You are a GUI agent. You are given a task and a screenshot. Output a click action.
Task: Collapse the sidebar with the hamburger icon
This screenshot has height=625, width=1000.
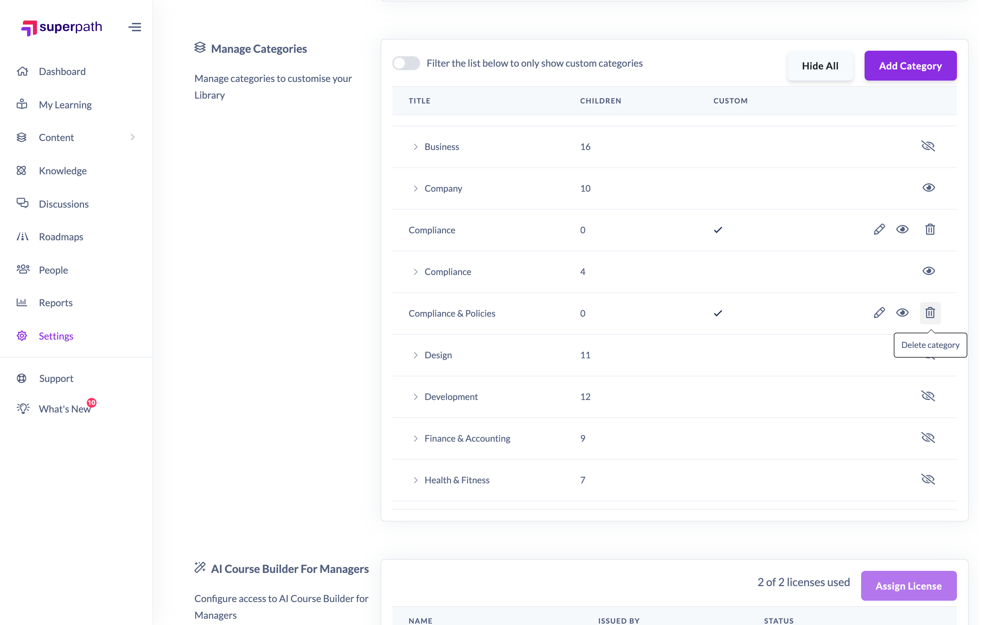[135, 27]
